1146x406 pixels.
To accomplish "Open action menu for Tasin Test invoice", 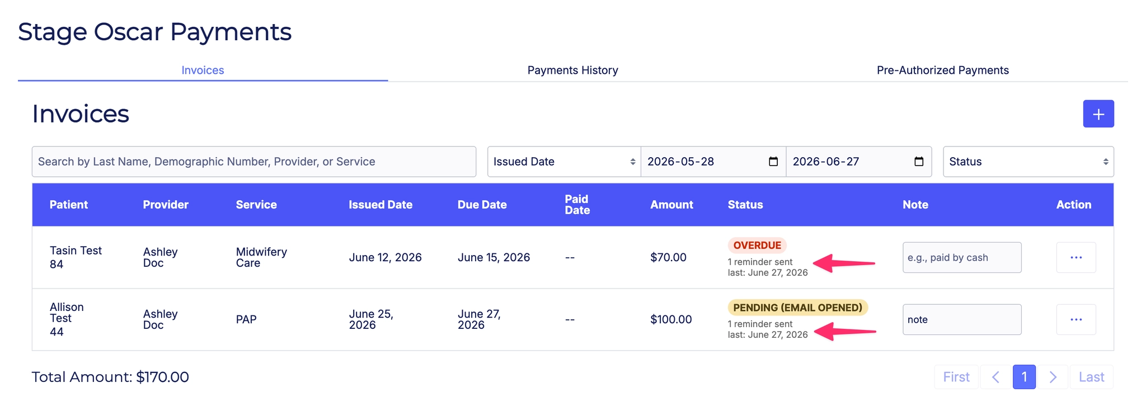I will pos(1075,258).
